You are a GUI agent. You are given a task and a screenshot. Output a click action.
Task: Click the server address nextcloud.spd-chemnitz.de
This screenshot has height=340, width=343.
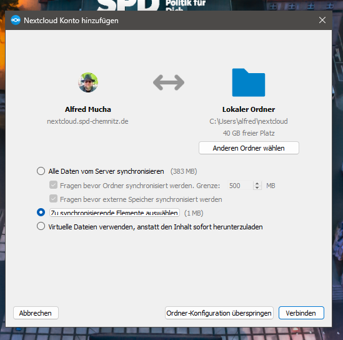point(87,121)
